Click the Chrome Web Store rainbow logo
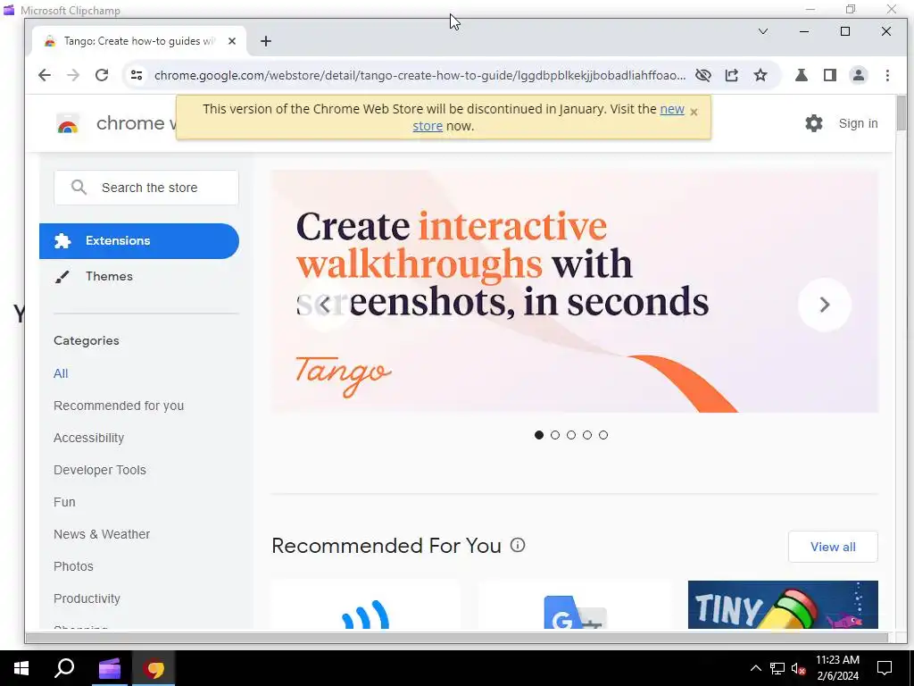Image resolution: width=914 pixels, height=686 pixels. coord(68,123)
